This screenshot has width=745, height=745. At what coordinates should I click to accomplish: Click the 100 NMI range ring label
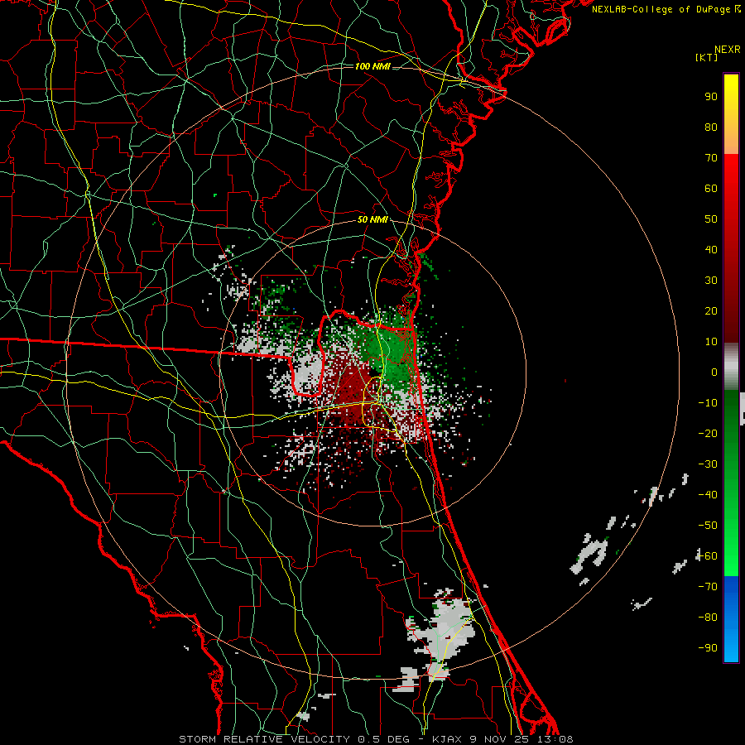click(372, 66)
